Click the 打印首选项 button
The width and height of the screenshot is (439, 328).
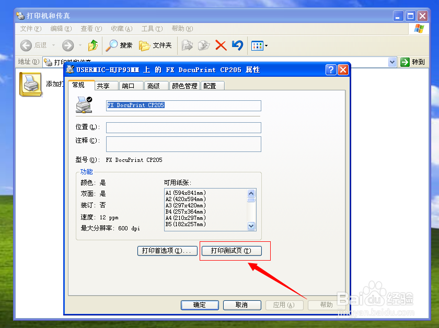167,251
